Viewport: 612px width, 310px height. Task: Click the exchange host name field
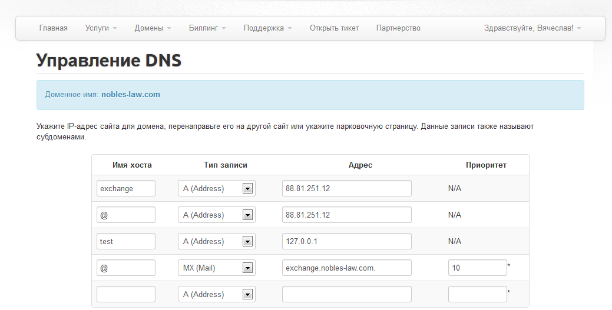click(126, 189)
